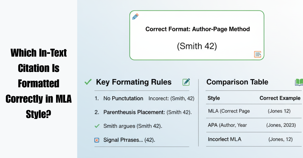Expand the Correct Format Author-Page card
The width and height of the screenshot is (303, 158).
197,35
